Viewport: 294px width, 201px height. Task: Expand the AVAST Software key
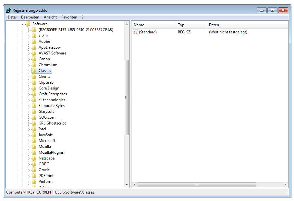(x=29, y=53)
